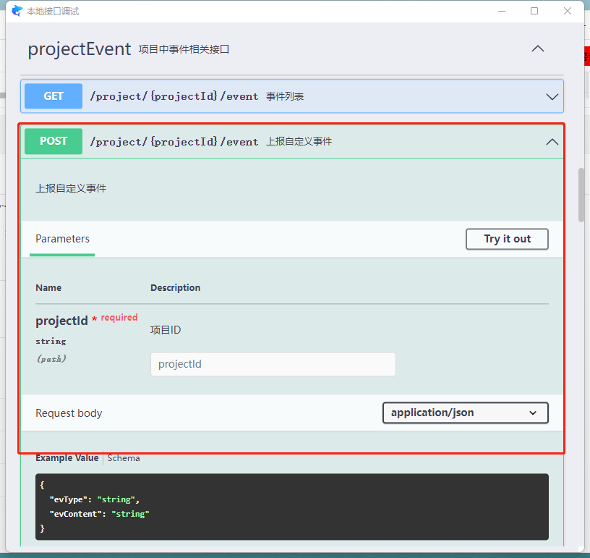Open the application/json content type dropdown
The image size is (590, 558).
(466, 413)
